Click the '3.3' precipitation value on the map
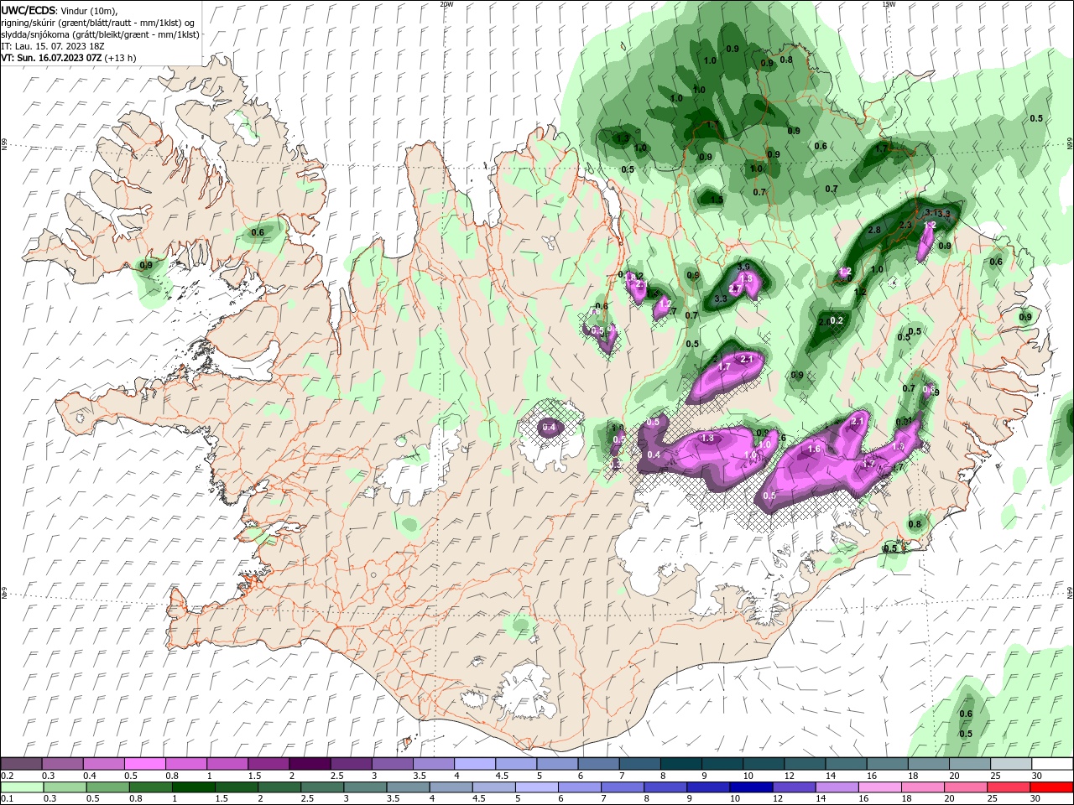Screen dimensions: 1074x805 point(720,299)
